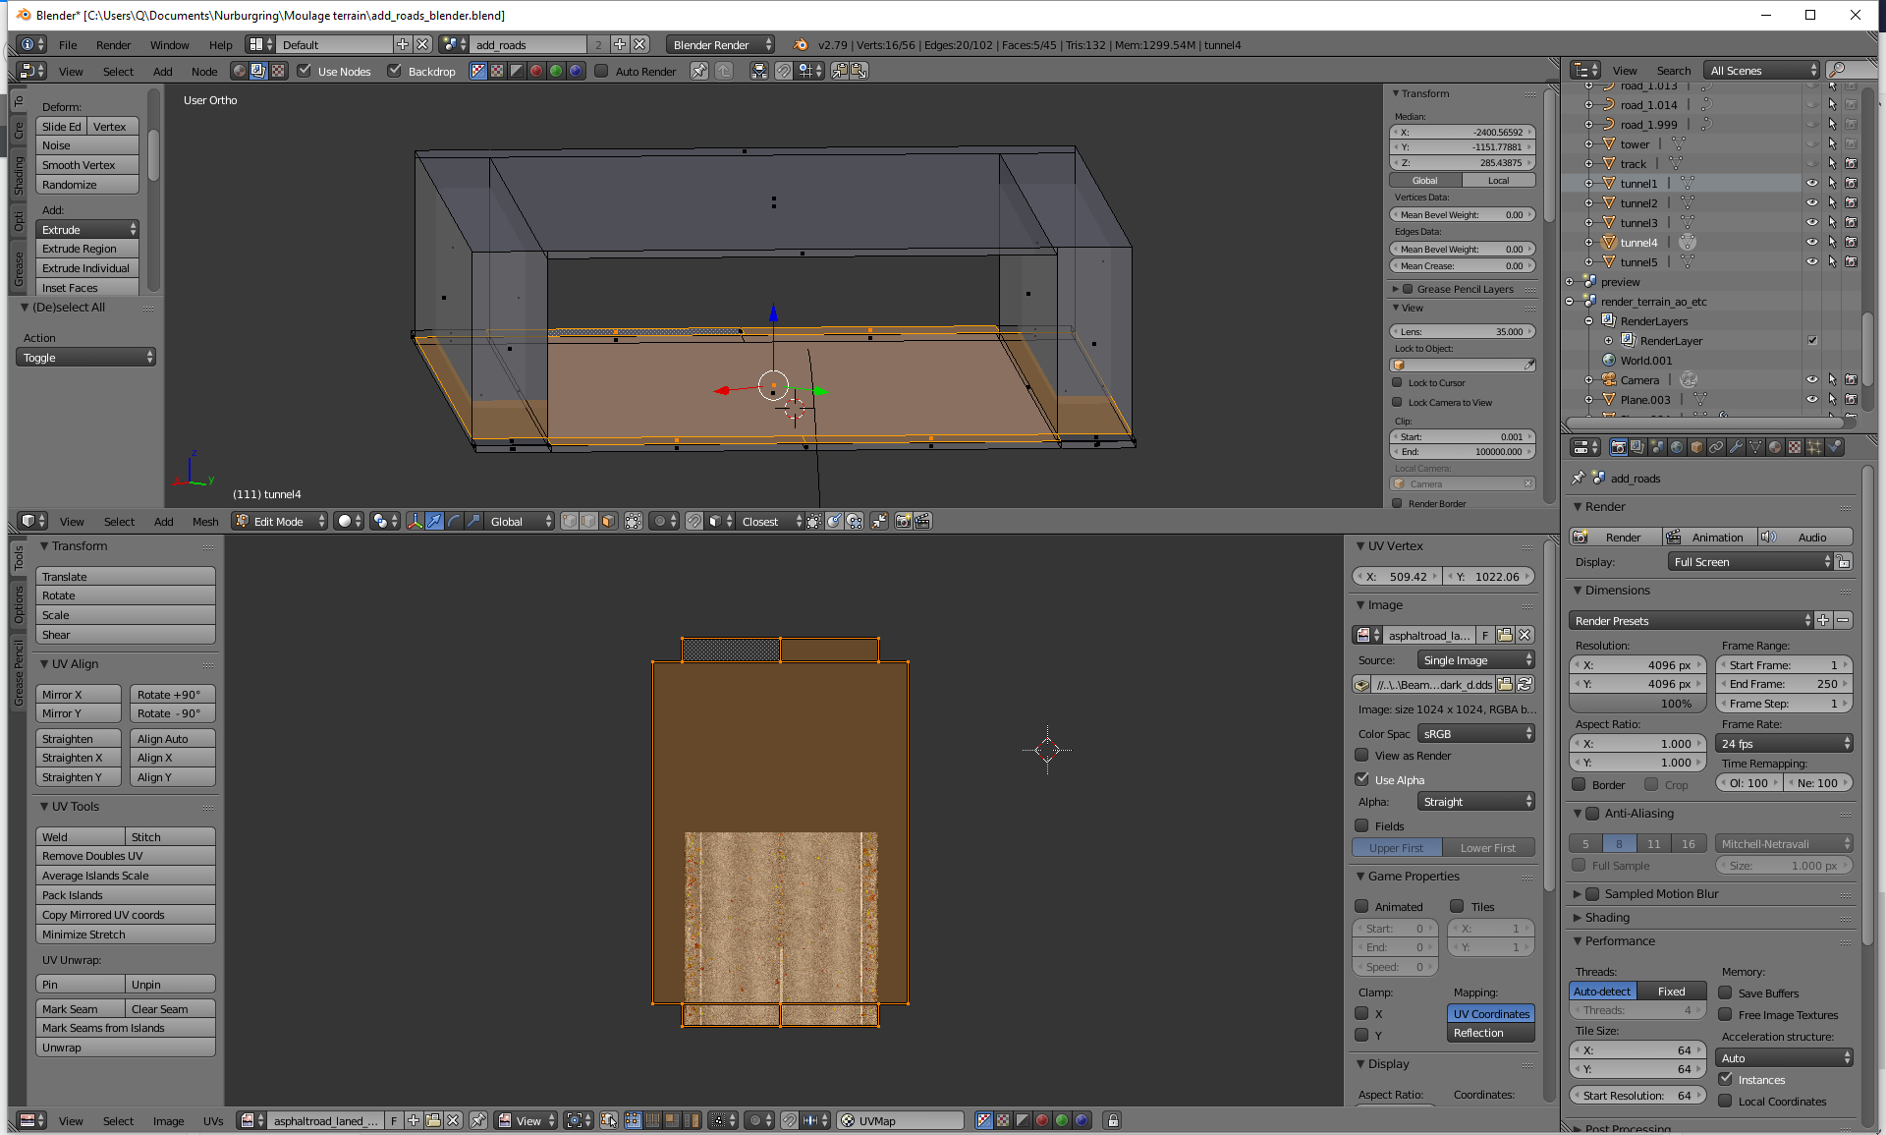Image resolution: width=1886 pixels, height=1135 pixels.
Task: Open the Material properties tab (sphere icon)
Action: (x=1775, y=447)
